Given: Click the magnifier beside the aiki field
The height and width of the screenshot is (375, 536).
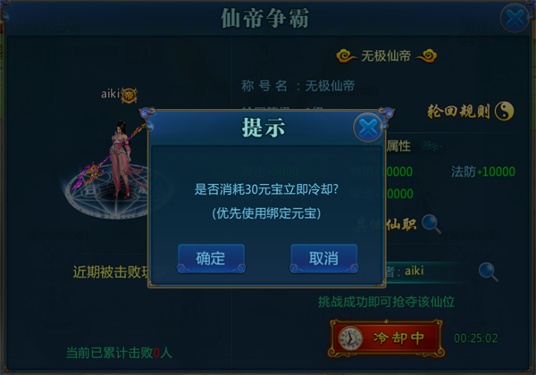Looking at the screenshot, I should pyautogui.click(x=488, y=271).
